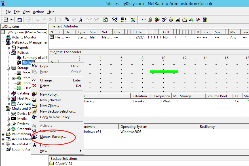Viewport: 249px width, 166px height.
Task: Expand the Vault Management node
Action: pyautogui.click(x=3, y=135)
